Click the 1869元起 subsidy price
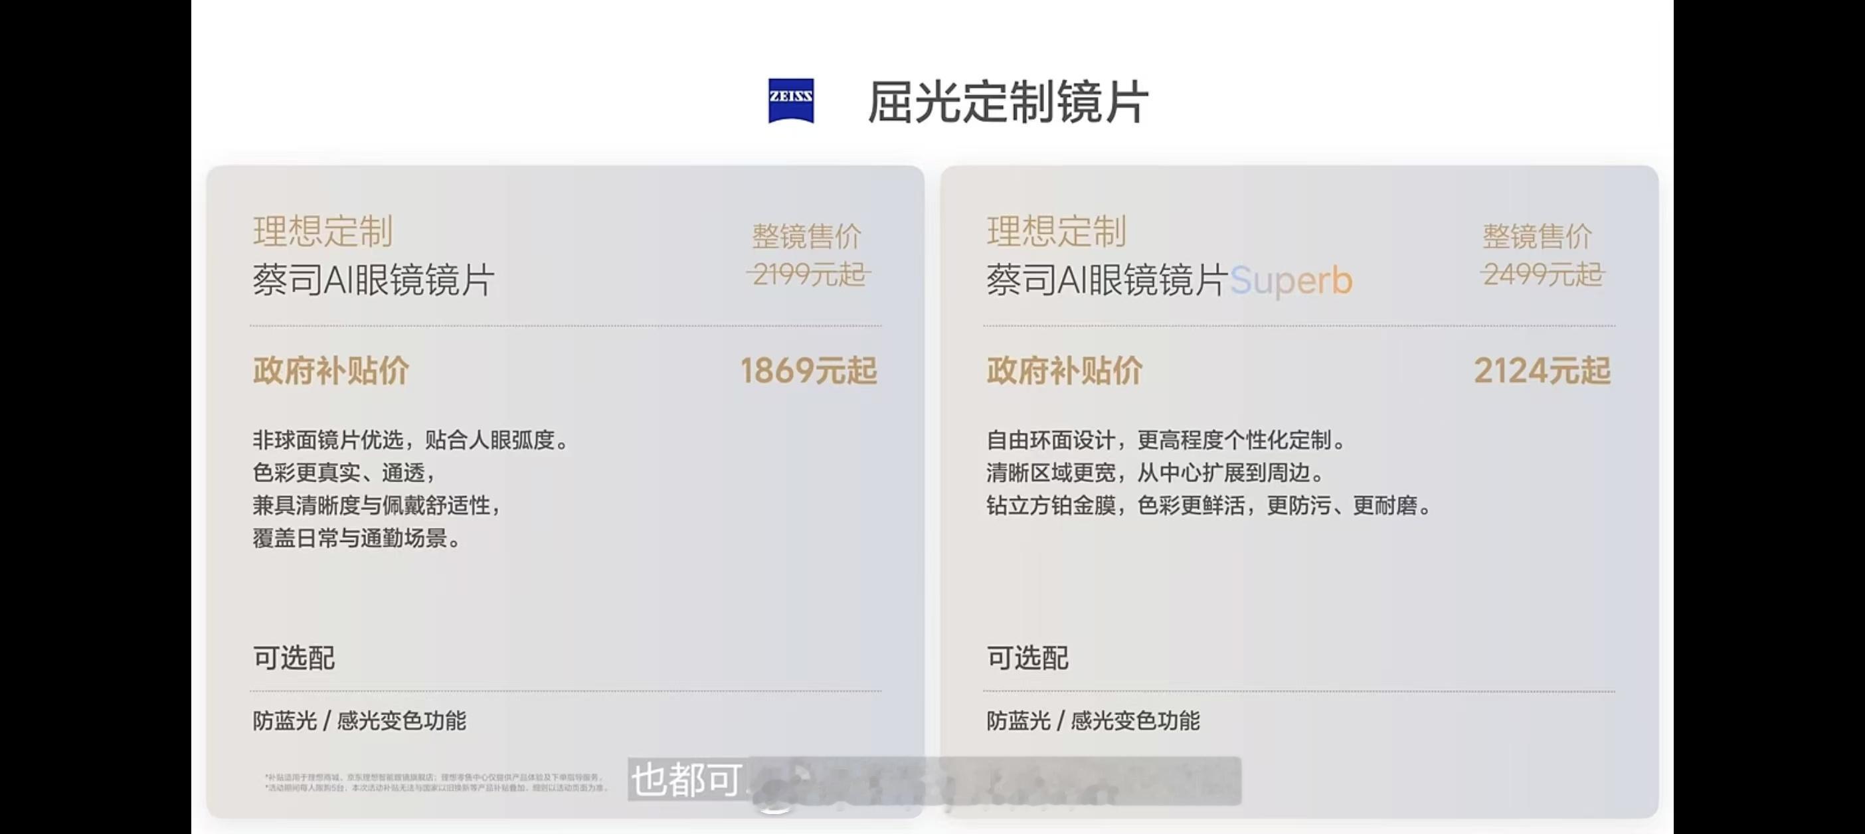The height and width of the screenshot is (834, 1865). pyautogui.click(x=808, y=371)
